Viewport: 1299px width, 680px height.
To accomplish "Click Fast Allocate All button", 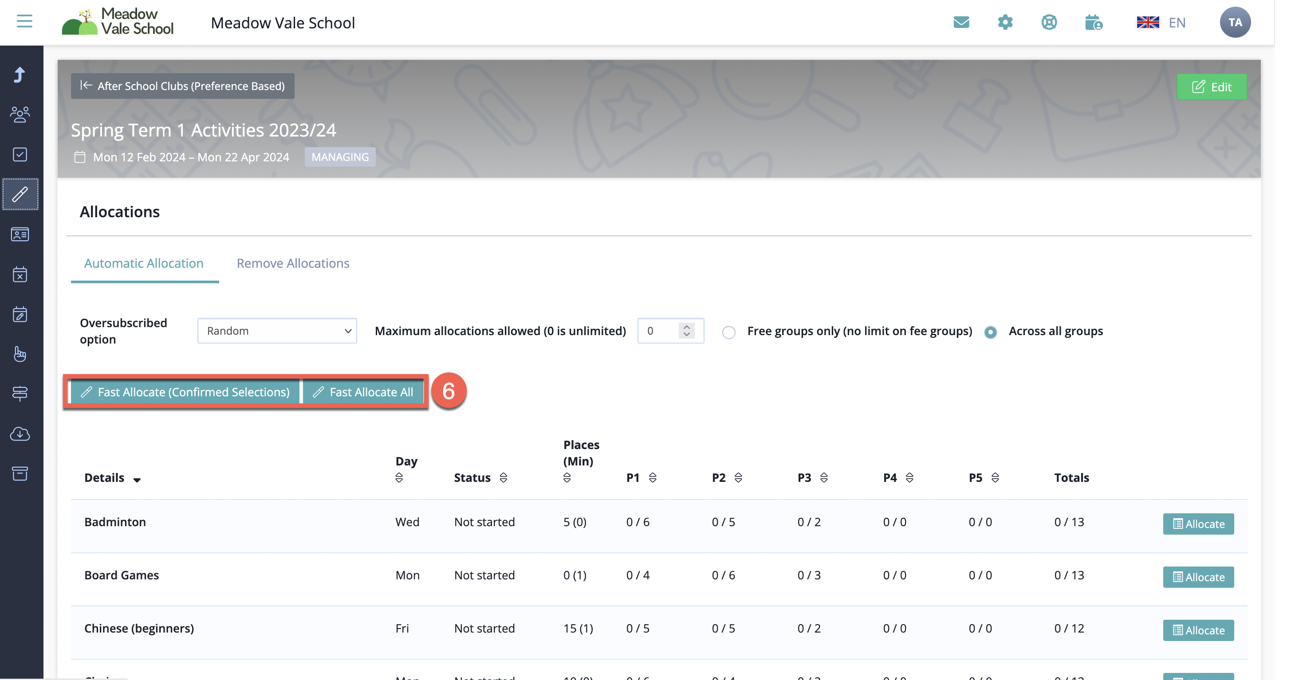I will coord(363,392).
